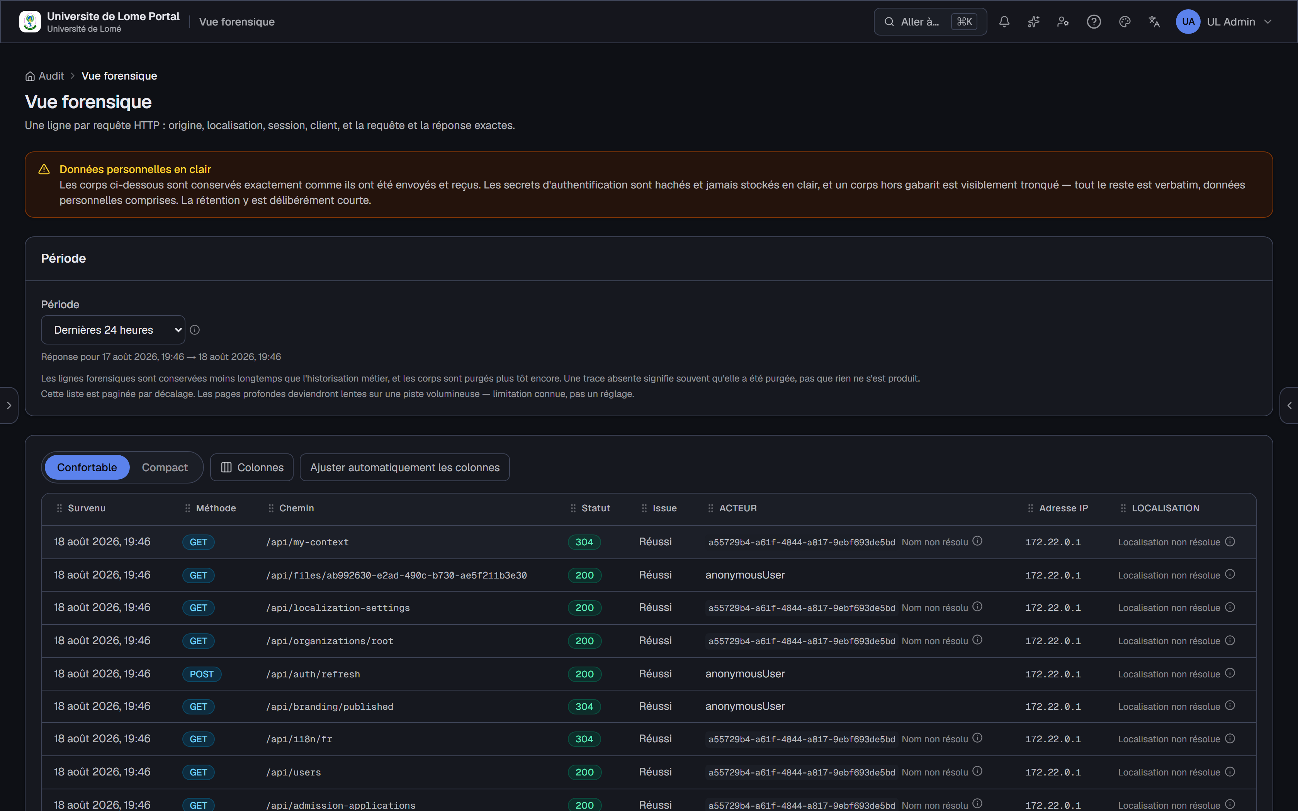Switch to Compact density view

point(165,467)
